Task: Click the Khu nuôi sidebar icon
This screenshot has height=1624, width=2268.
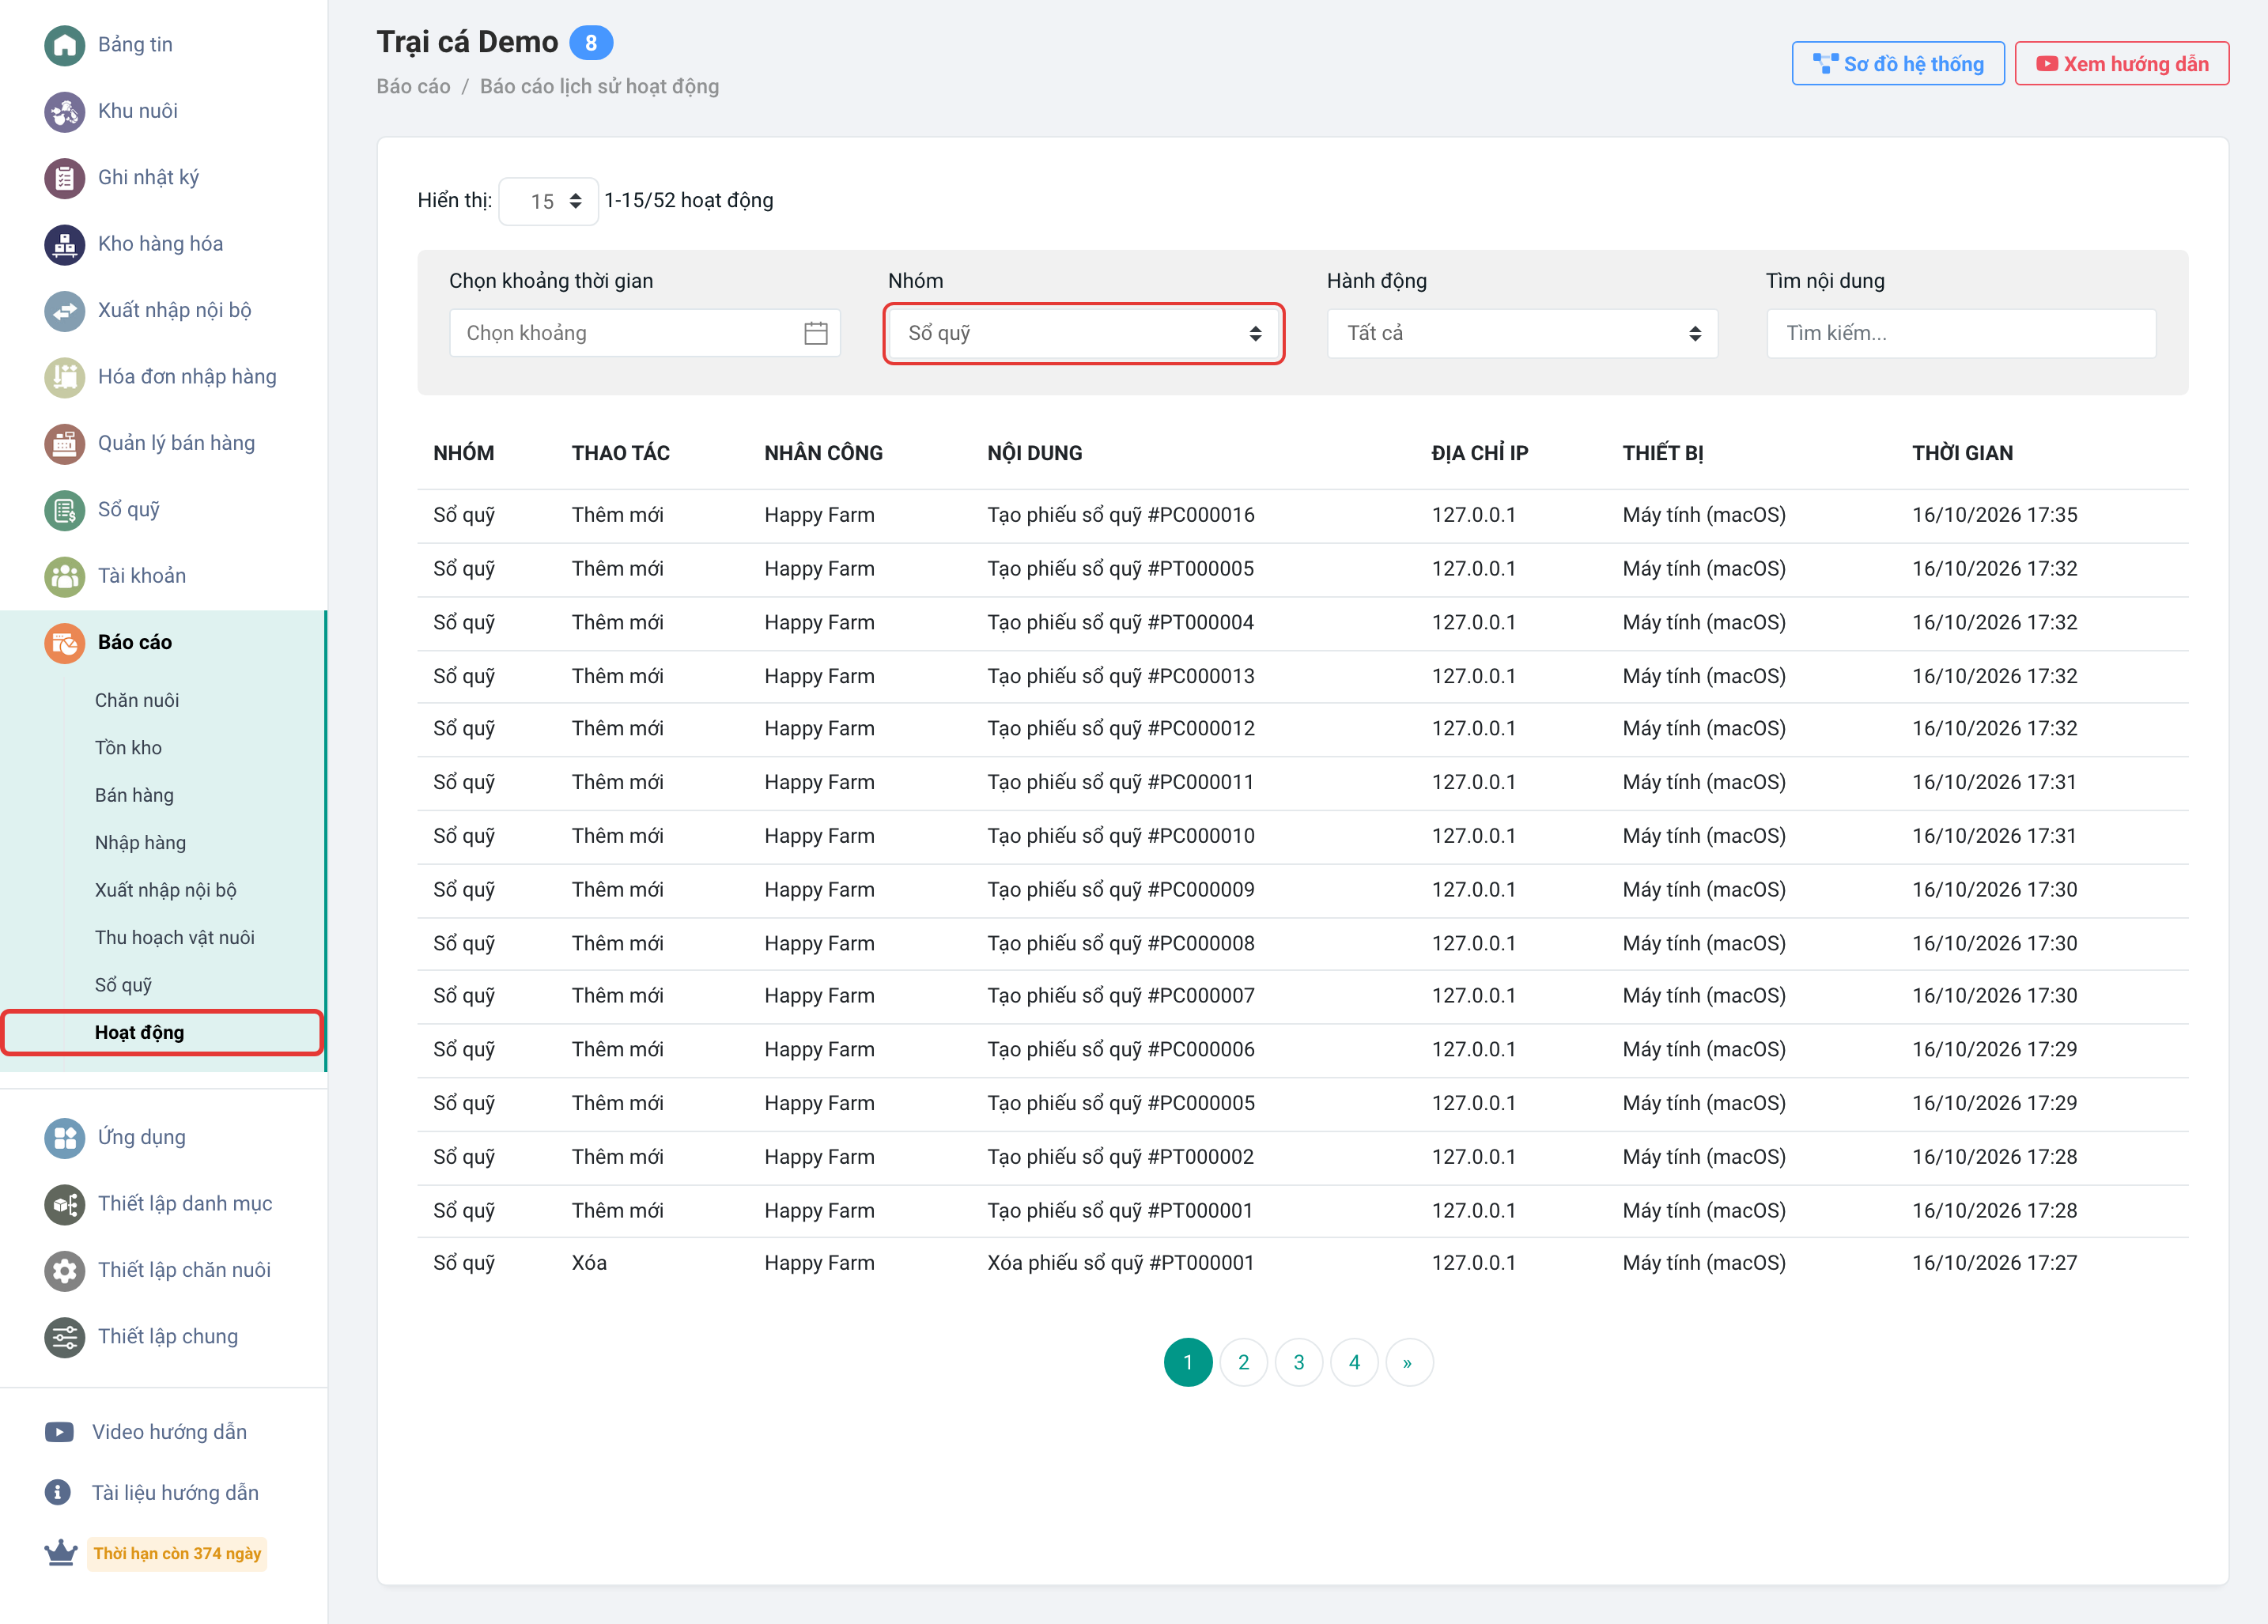Action: pos(65,111)
